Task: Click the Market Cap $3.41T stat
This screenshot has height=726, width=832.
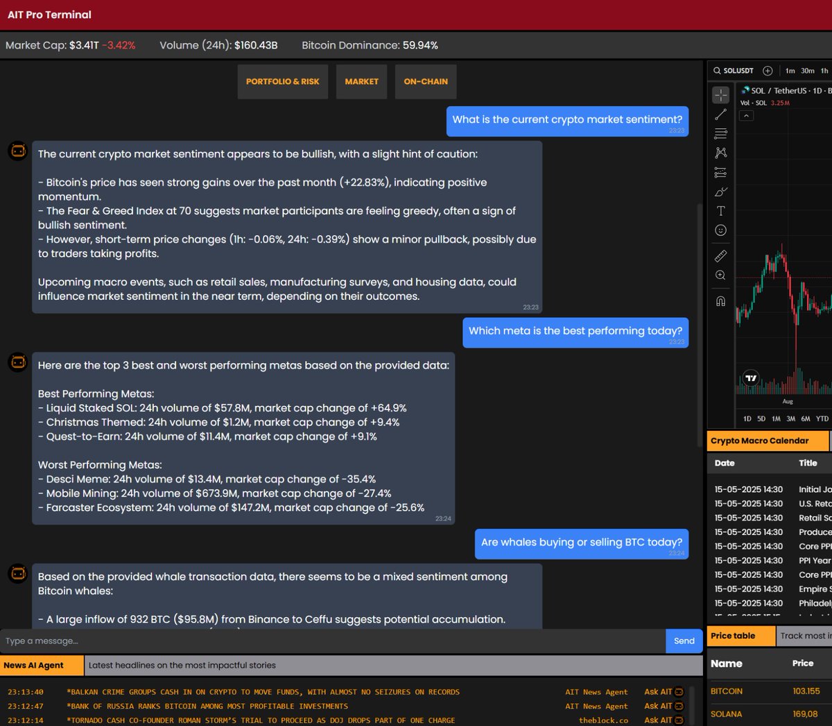Action: point(71,45)
